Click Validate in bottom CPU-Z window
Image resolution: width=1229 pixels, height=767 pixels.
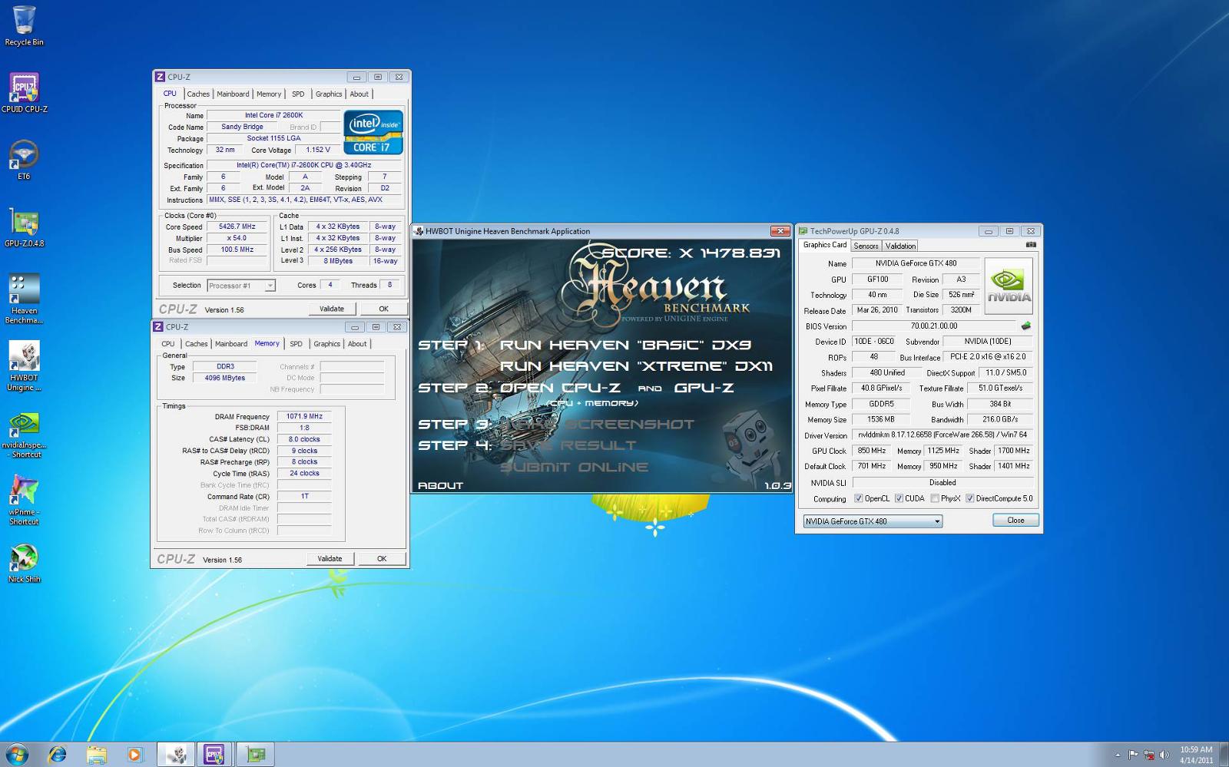point(330,559)
